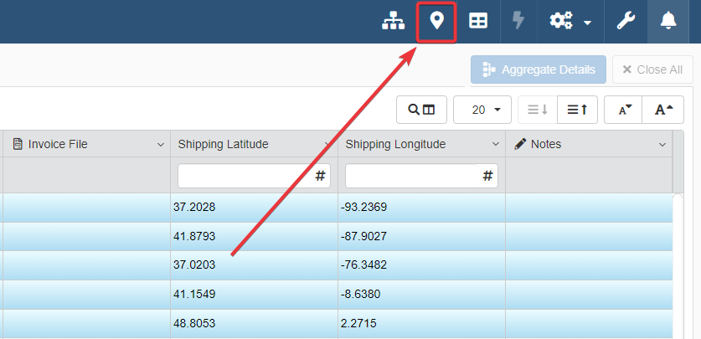
Task: Open the wrench tools icon
Action: [626, 22]
